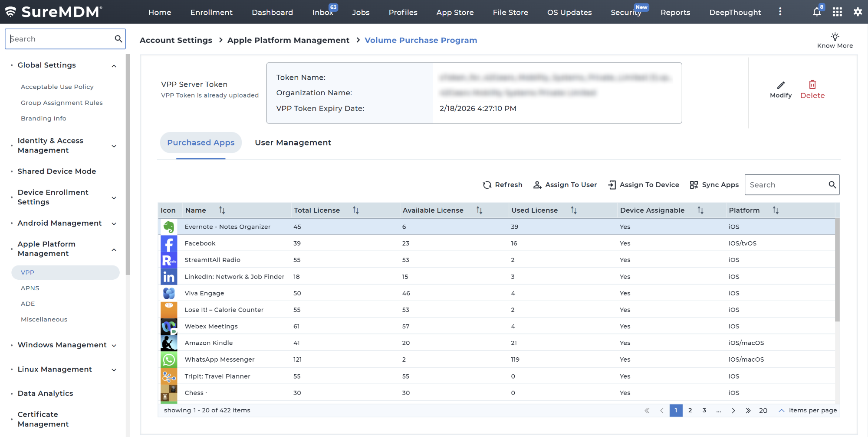Open the vertical three-dot more menu
This screenshot has height=437, width=868.
point(780,12)
